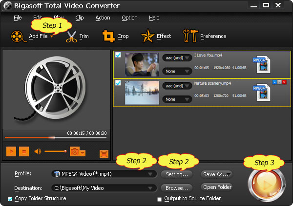Click the file name I Love You.mp4
This screenshot has width=293, height=206.
pos(208,55)
